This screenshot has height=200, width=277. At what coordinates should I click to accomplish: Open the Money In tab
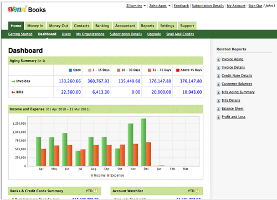(x=35, y=25)
